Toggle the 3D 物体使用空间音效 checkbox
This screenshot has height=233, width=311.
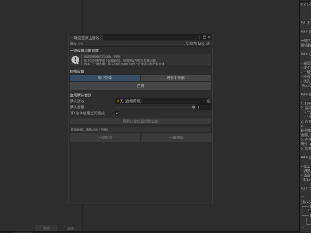pos(117,113)
